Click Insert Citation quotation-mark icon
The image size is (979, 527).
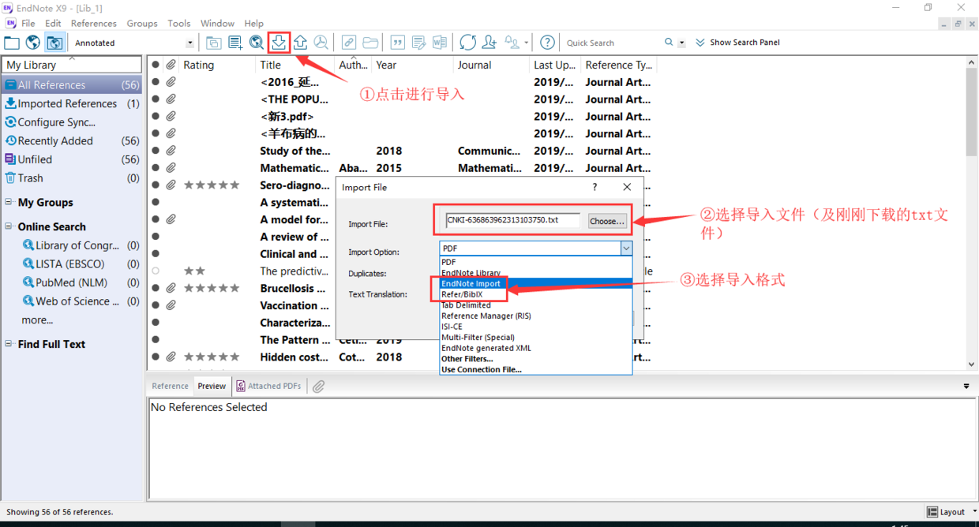coord(398,43)
